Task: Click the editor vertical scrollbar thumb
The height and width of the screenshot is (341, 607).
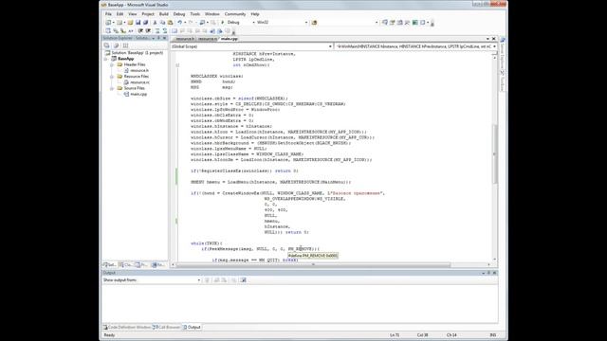Action: tap(494, 154)
